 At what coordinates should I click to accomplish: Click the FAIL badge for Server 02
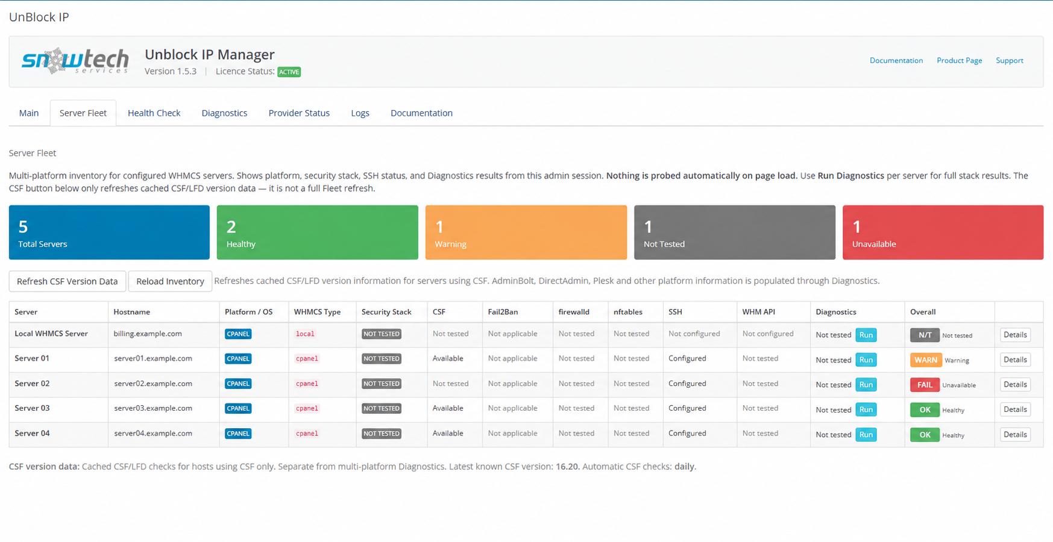925,385
